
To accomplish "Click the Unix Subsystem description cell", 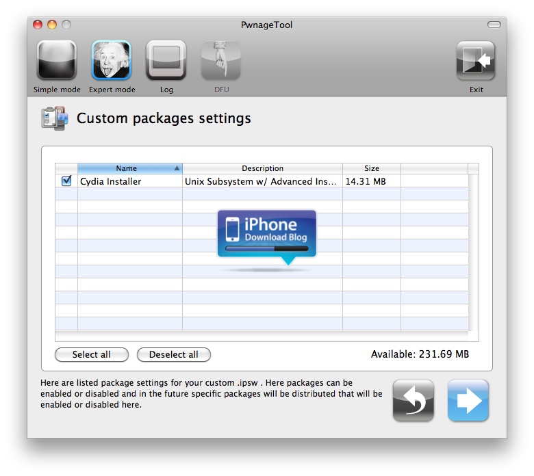I will (x=263, y=181).
